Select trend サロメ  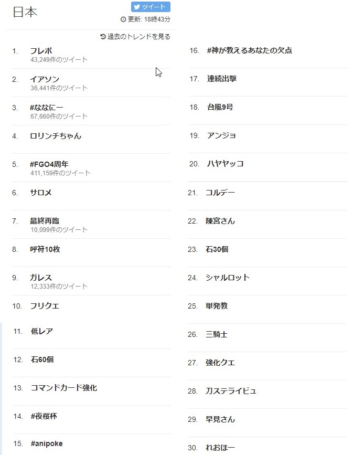point(40,192)
